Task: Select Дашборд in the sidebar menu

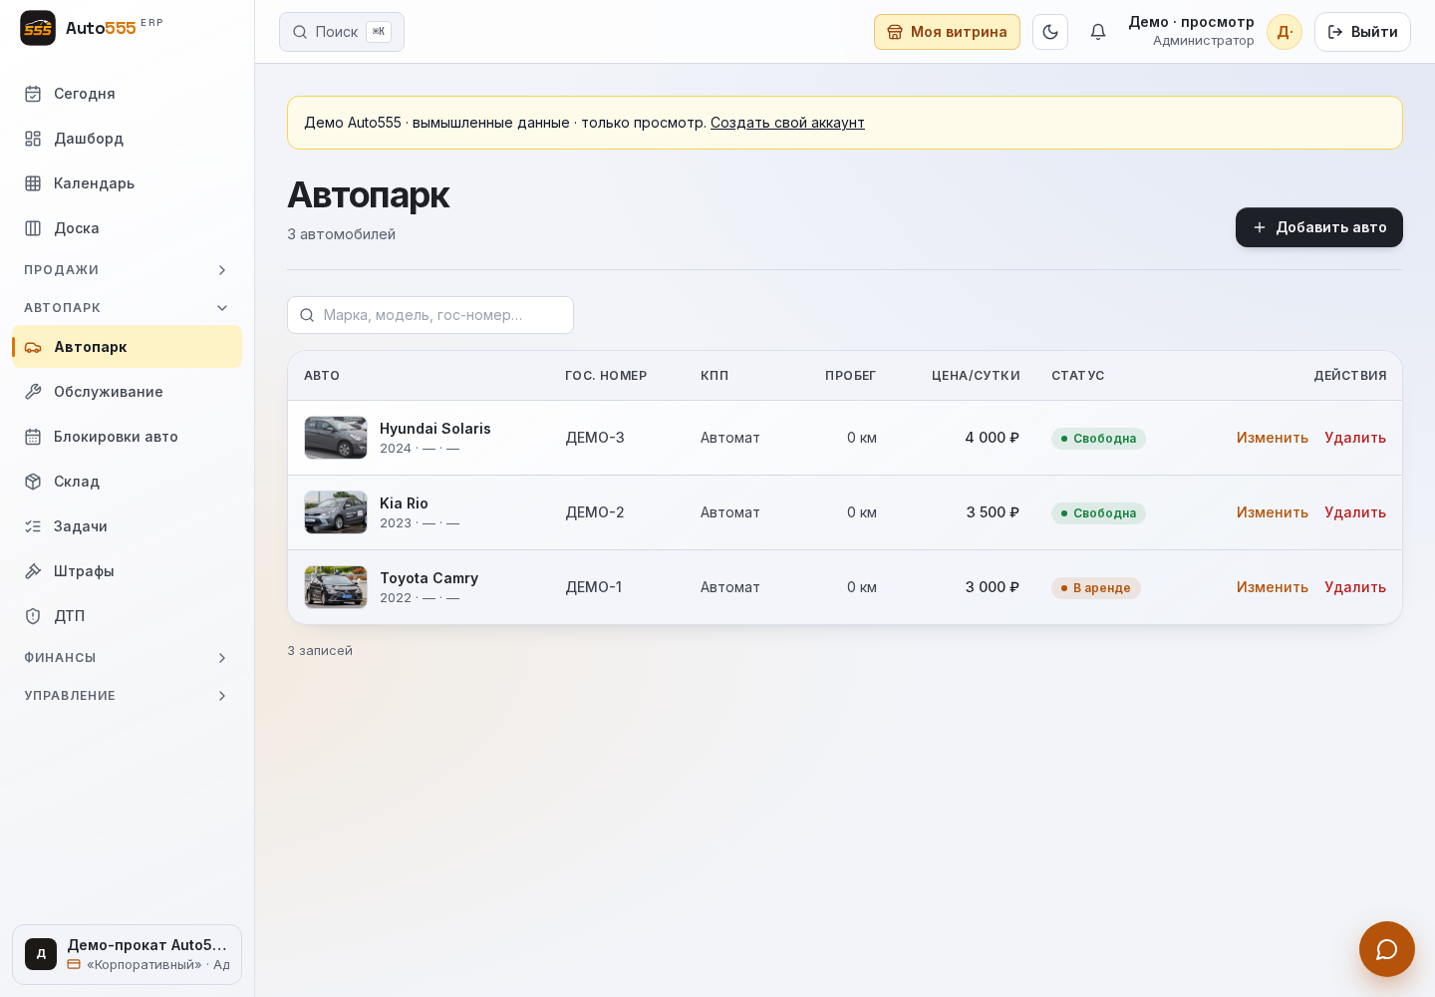Action: (x=127, y=139)
